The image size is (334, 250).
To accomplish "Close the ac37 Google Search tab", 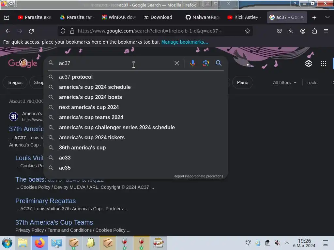I will pos(302,18).
